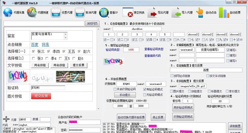
Task: Click the 自动投票 bar chart icon
Action: (224, 12)
